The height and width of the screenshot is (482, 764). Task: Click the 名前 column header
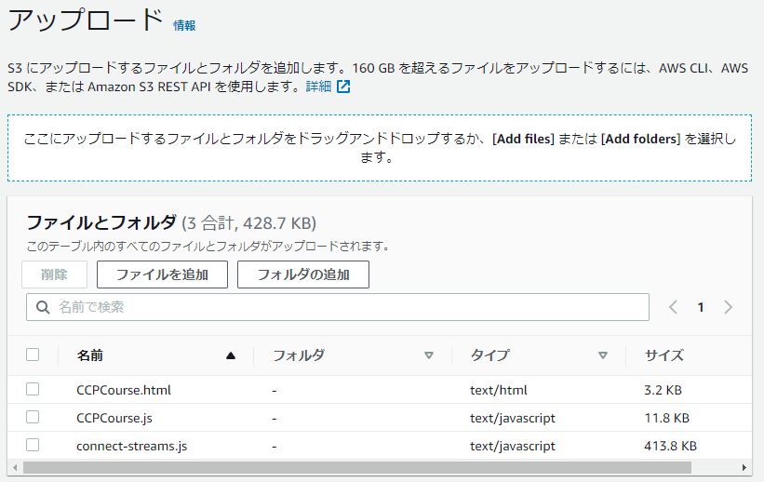pos(89,355)
